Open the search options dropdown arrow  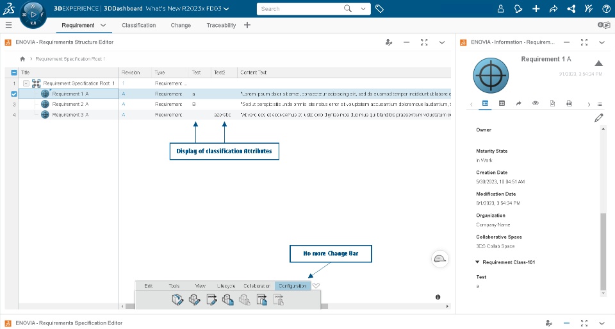(363, 8)
